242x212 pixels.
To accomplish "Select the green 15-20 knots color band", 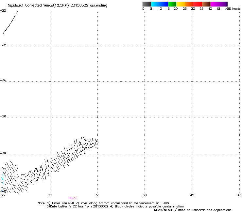I will click(172, 4).
